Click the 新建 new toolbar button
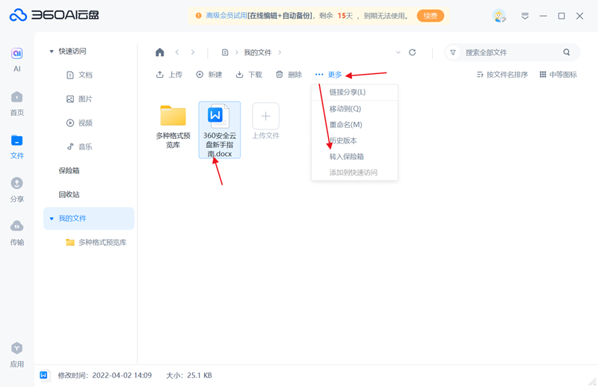The height and width of the screenshot is (387, 598). (209, 75)
